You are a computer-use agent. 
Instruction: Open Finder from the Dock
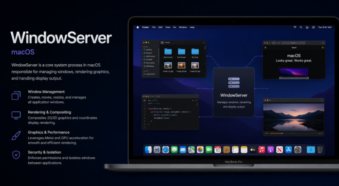pos(148,149)
